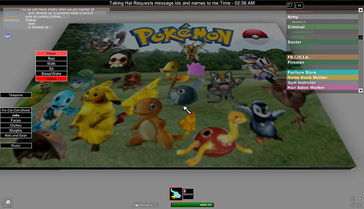Collapse player list with double-arrow icon
The height and width of the screenshot is (209, 364).
299,5
